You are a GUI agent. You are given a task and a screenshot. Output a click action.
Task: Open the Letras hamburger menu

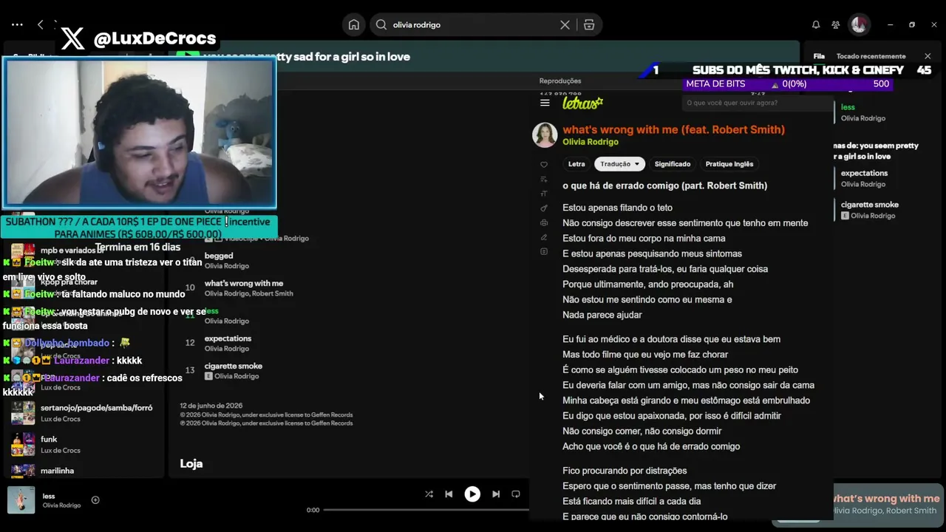tap(545, 103)
